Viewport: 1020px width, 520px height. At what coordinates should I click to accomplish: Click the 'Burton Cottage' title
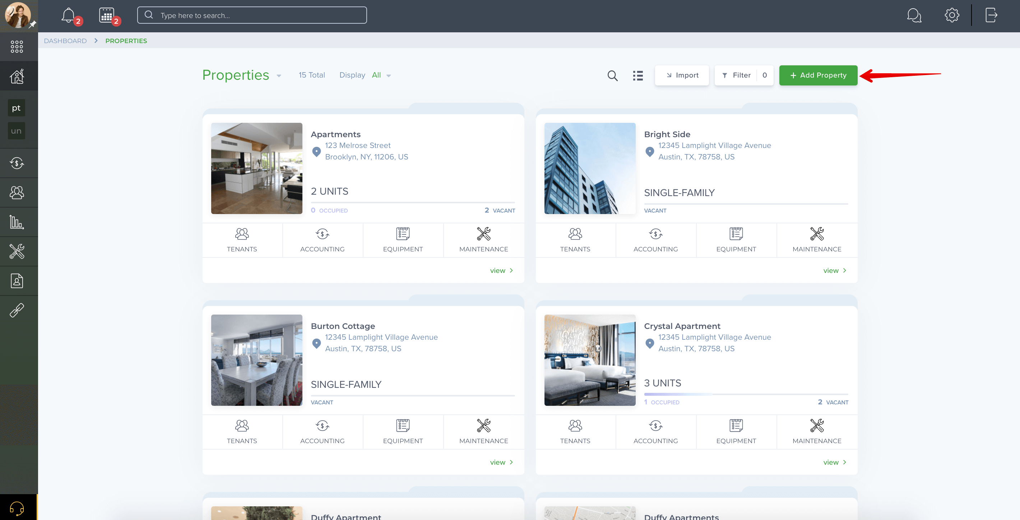(x=343, y=326)
